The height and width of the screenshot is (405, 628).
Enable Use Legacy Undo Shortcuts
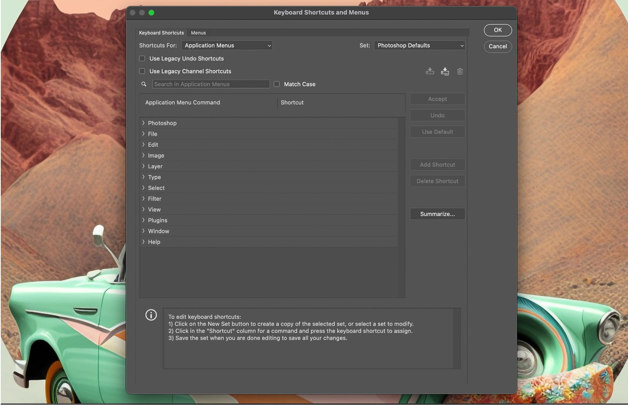[142, 58]
